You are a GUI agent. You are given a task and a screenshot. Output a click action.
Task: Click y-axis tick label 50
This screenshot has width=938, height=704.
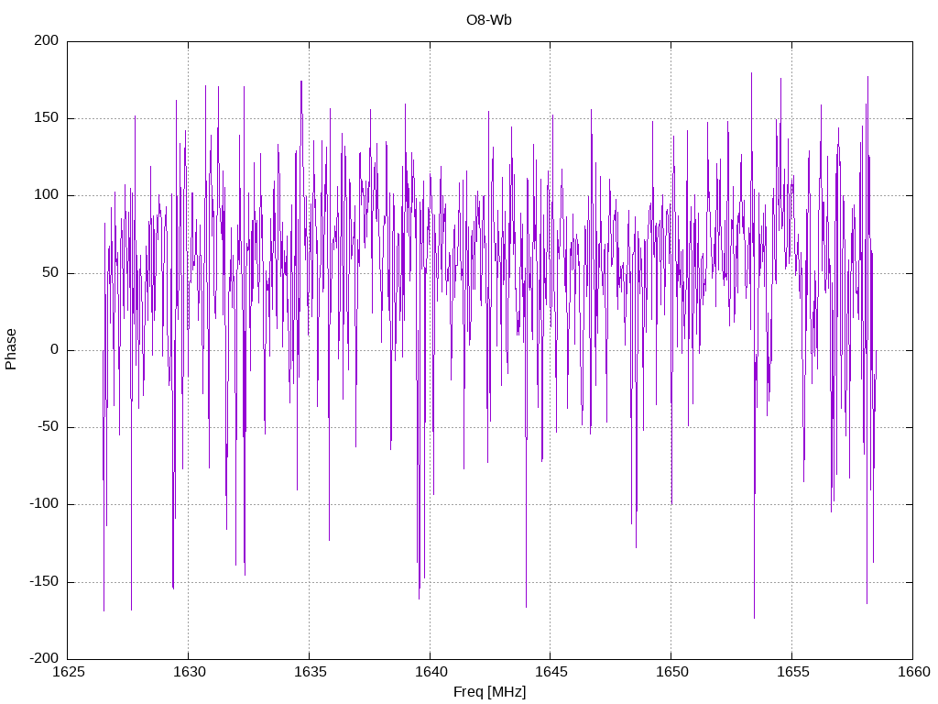[x=51, y=272]
